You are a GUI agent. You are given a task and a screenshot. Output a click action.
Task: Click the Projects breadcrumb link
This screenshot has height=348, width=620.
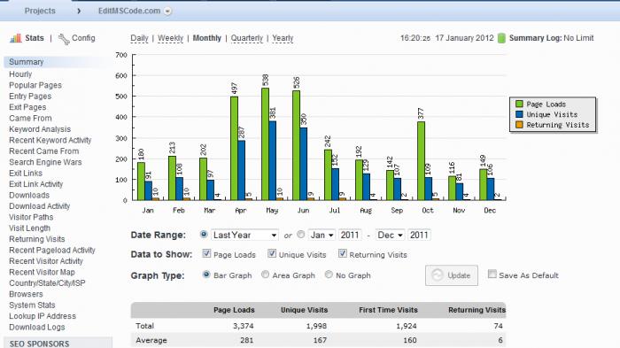tap(40, 12)
